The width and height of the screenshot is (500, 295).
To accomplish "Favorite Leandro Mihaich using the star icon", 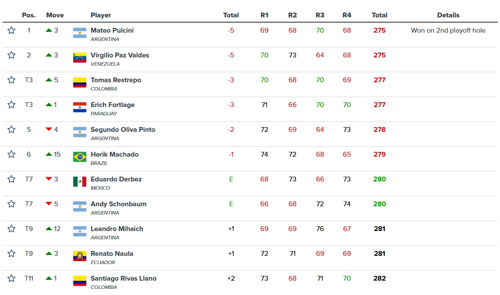I will pos(11,229).
